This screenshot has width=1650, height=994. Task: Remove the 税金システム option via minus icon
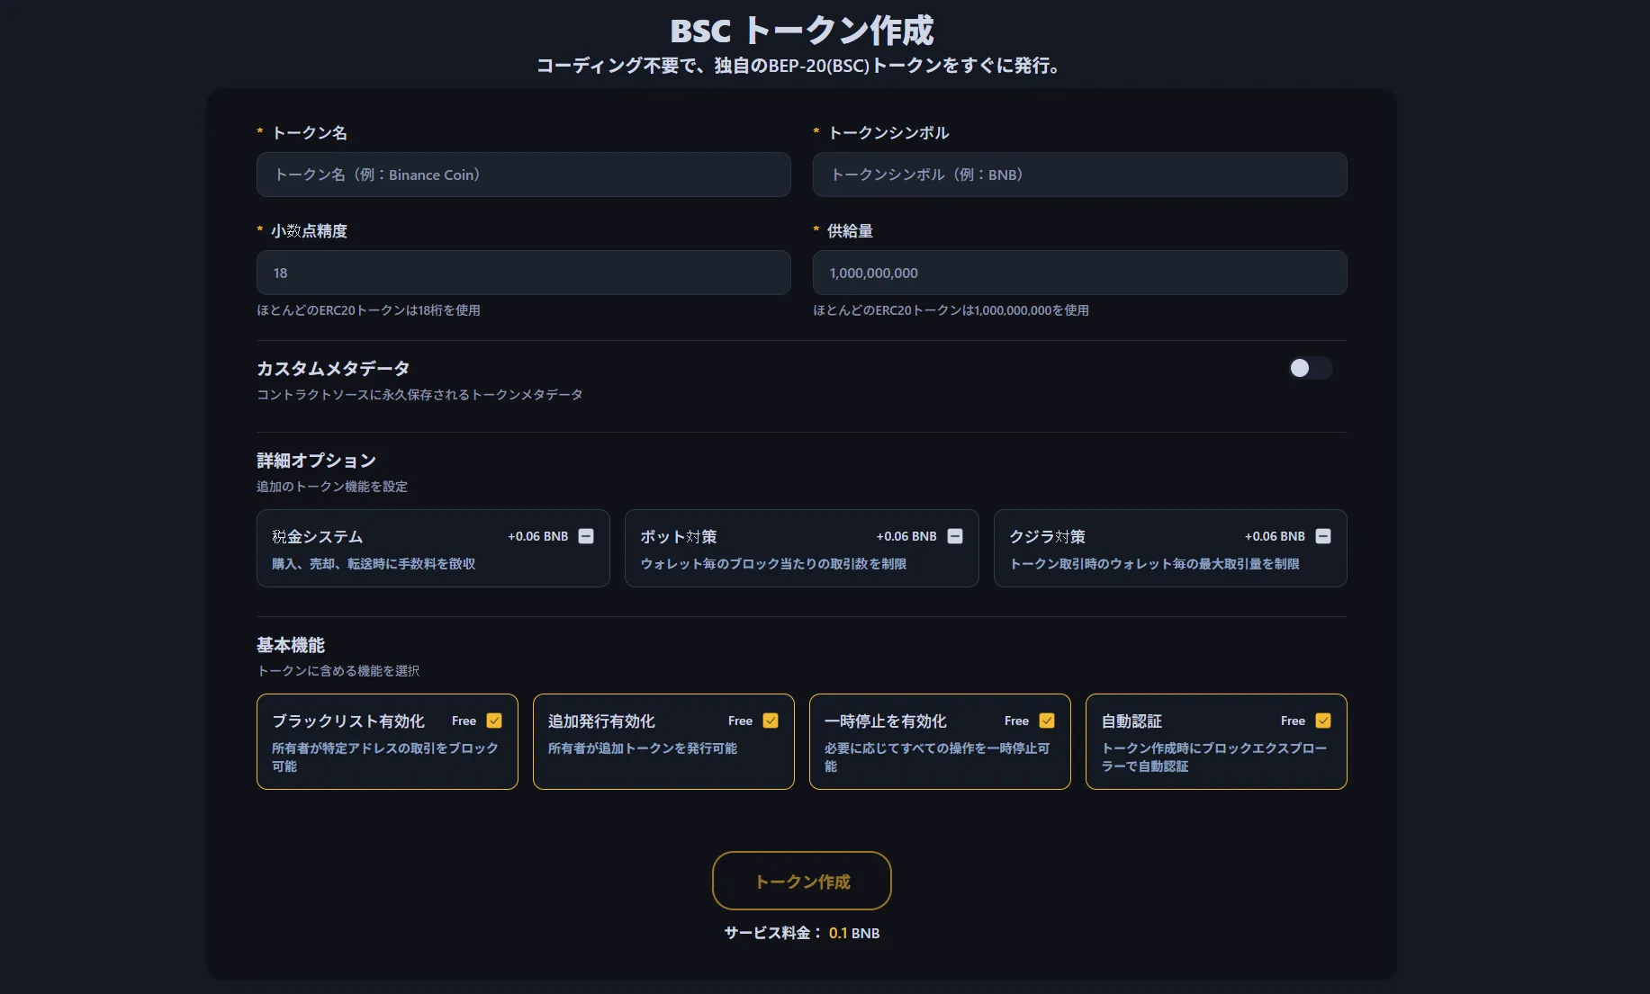tap(585, 535)
